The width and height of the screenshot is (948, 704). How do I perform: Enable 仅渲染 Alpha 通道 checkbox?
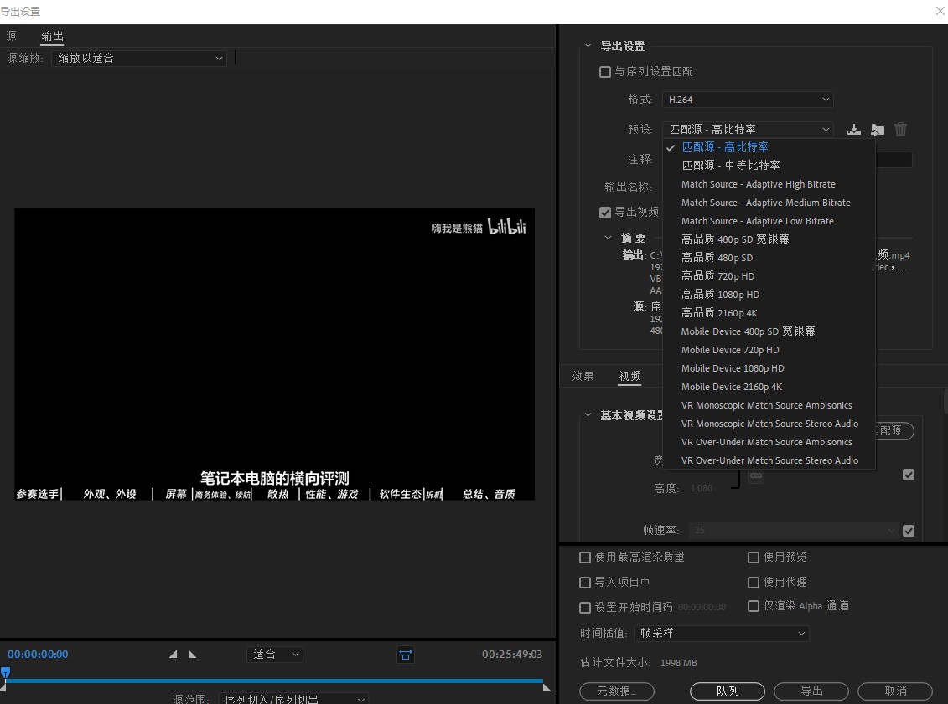click(x=754, y=606)
